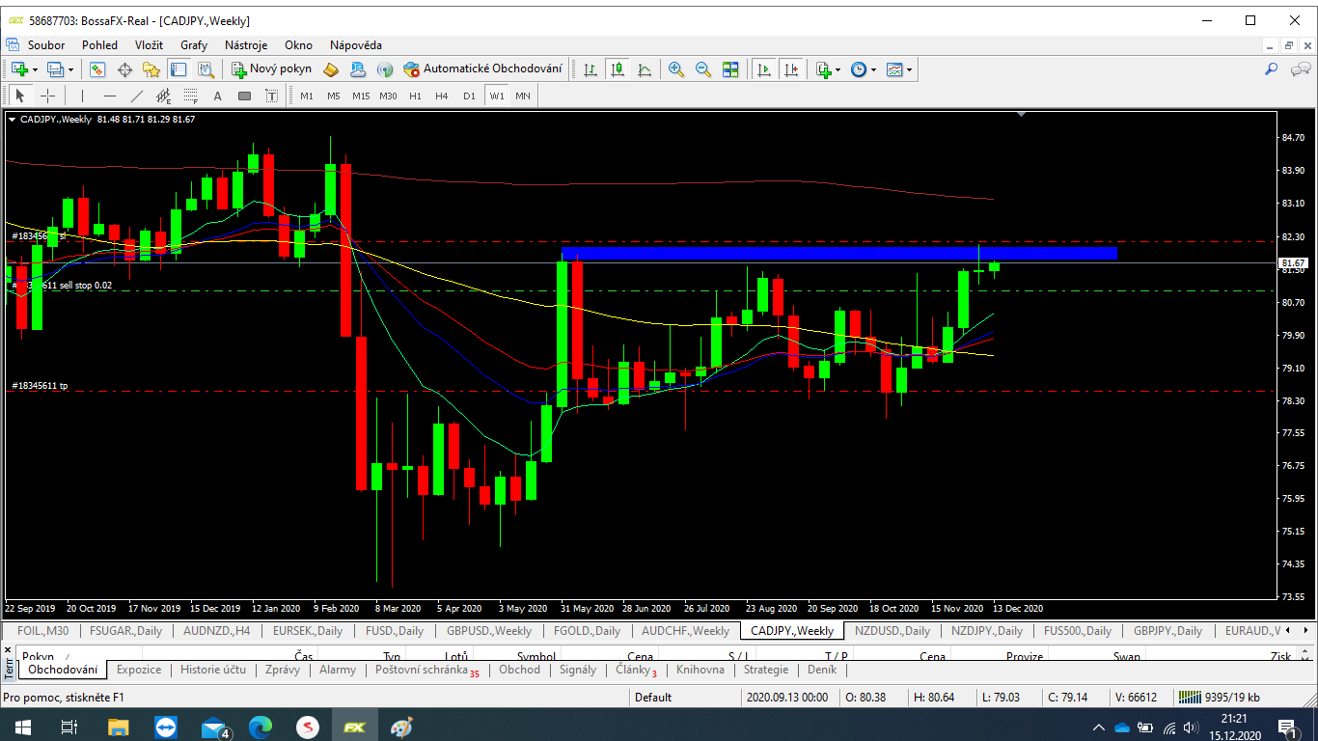
Task: Click the search magnifier icon
Action: [x=1272, y=69]
